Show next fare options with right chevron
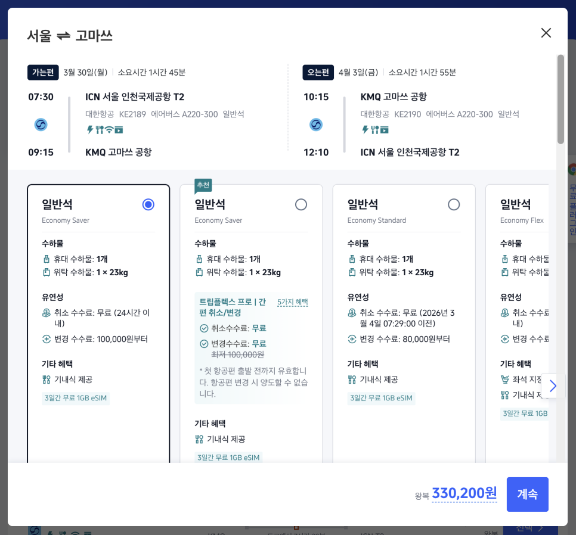The image size is (576, 535). click(553, 385)
